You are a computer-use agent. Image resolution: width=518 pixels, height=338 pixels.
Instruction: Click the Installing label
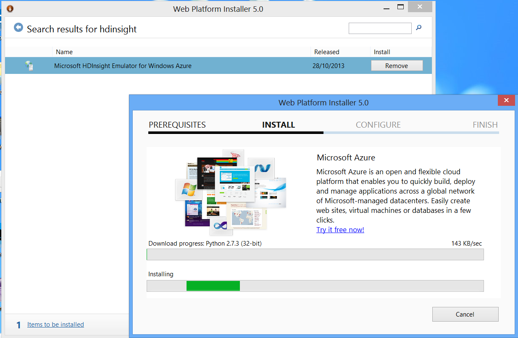tap(161, 274)
